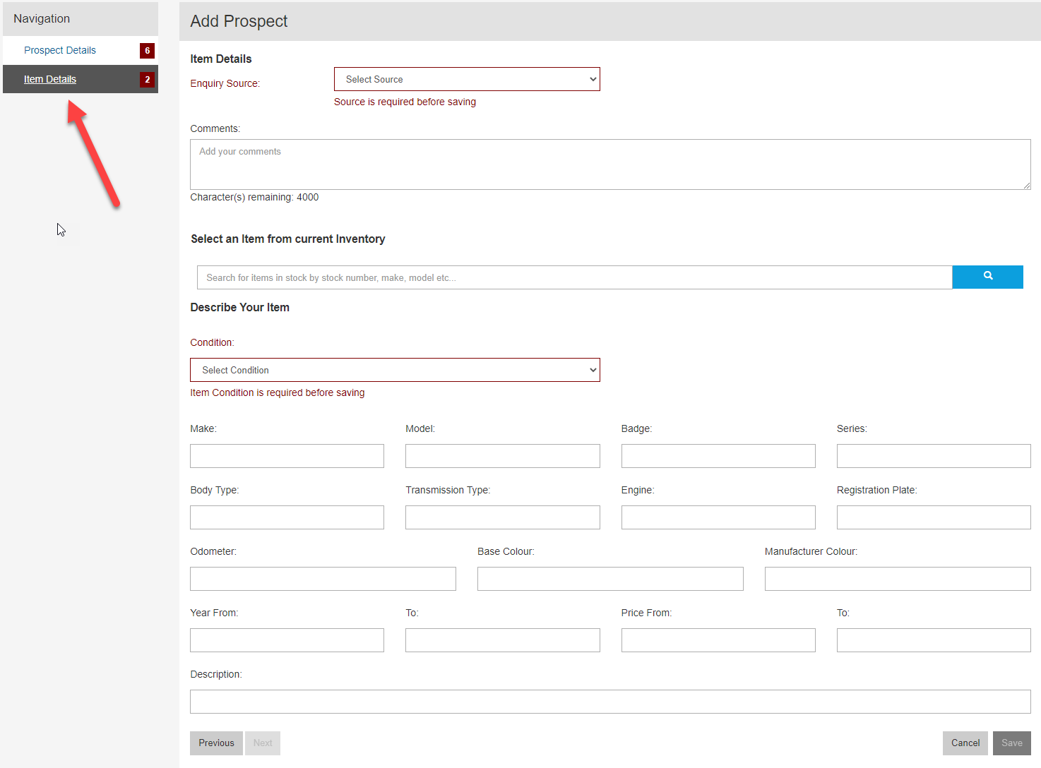Click the red badge showing 6 errors

147,51
